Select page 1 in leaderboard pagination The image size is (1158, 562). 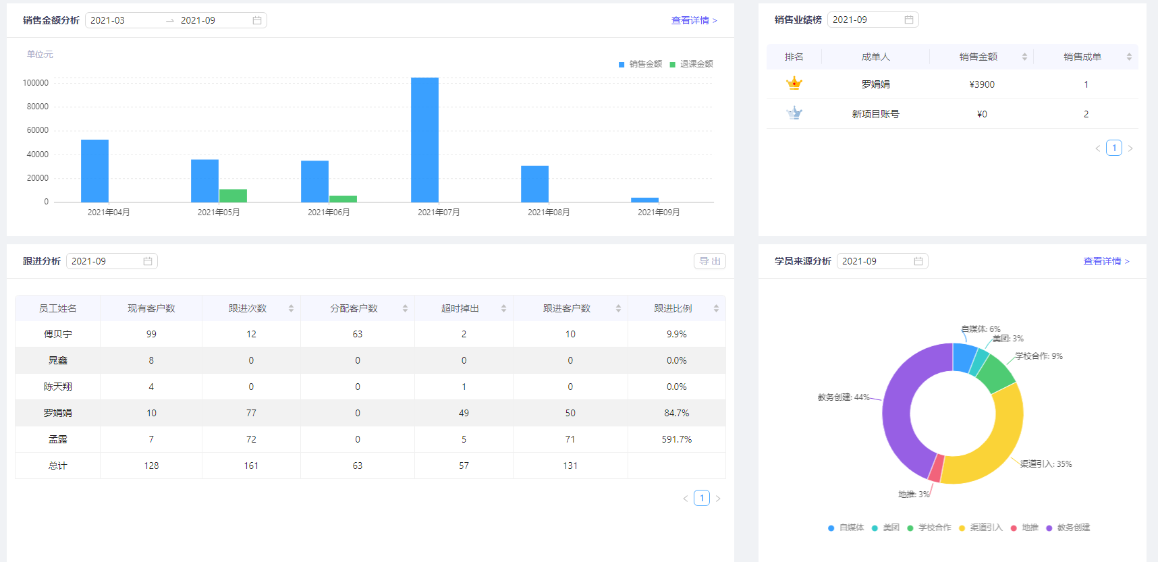tap(1114, 148)
